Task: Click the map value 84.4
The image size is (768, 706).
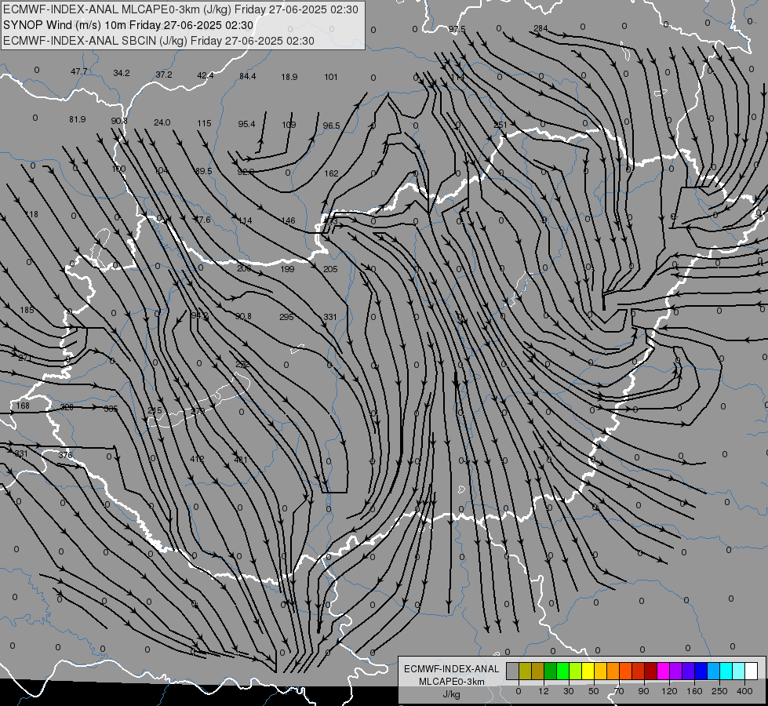Action: click(x=247, y=76)
